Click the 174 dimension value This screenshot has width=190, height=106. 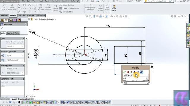click(108, 26)
